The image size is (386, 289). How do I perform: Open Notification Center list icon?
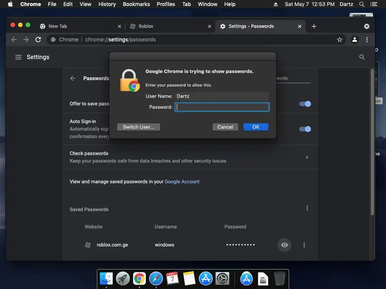point(374,4)
